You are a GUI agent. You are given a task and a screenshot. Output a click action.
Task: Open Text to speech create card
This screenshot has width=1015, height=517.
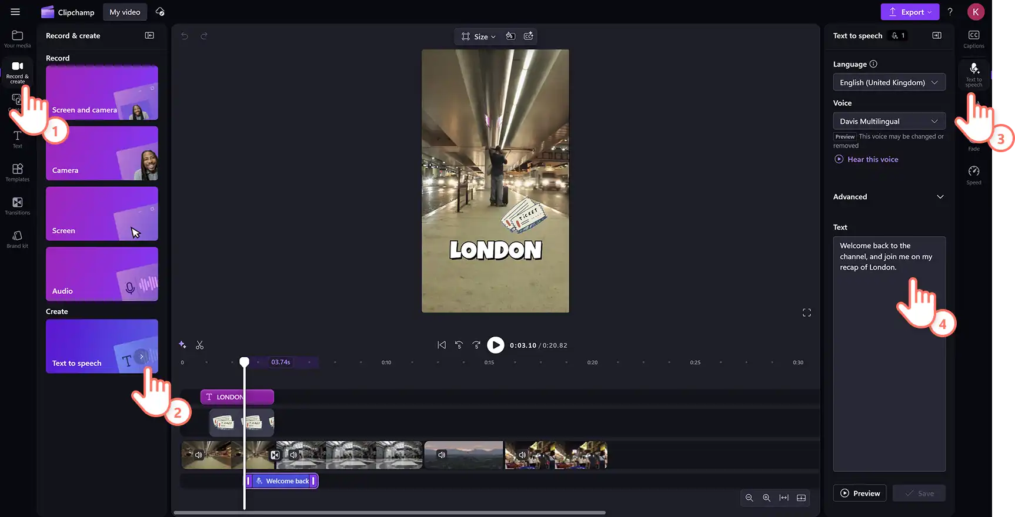102,346
